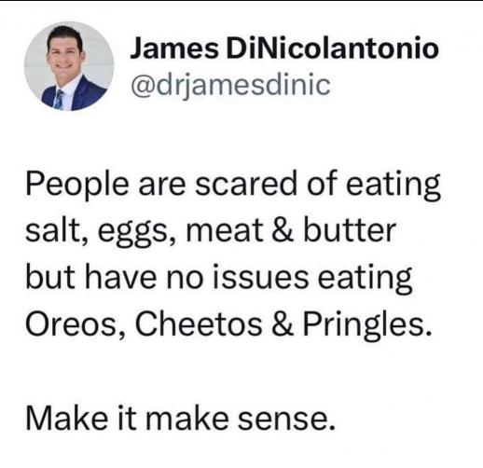Click the word 'issues' in the tweet
Screen dimensions: 483x468
[x=260, y=278]
